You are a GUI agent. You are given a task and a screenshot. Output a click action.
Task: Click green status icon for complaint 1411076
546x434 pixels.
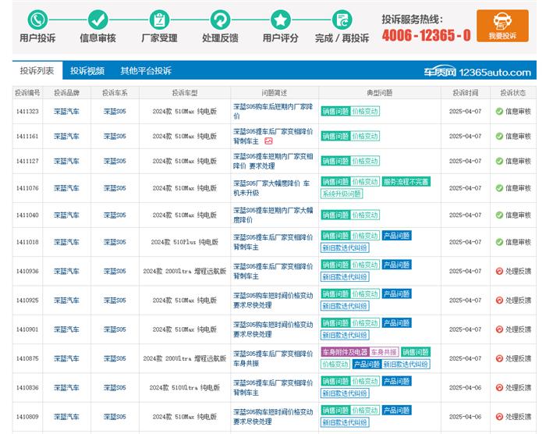(499, 188)
